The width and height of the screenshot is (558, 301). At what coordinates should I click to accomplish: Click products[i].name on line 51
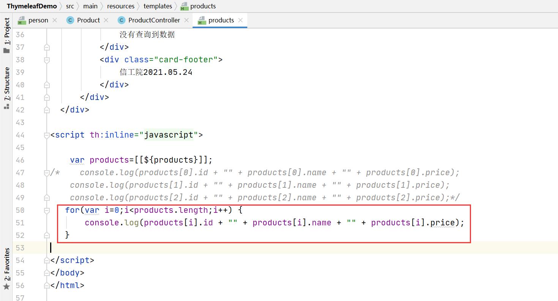[292, 223]
